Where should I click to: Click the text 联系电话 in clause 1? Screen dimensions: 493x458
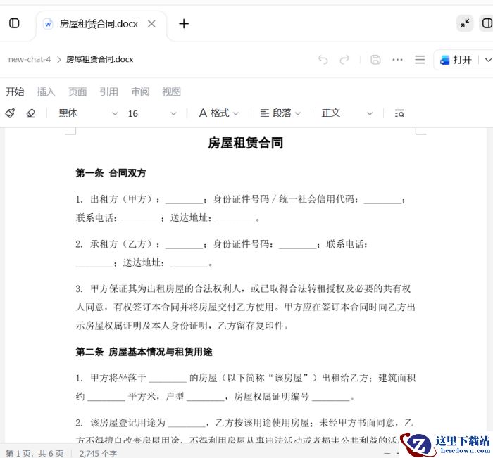pos(94,217)
